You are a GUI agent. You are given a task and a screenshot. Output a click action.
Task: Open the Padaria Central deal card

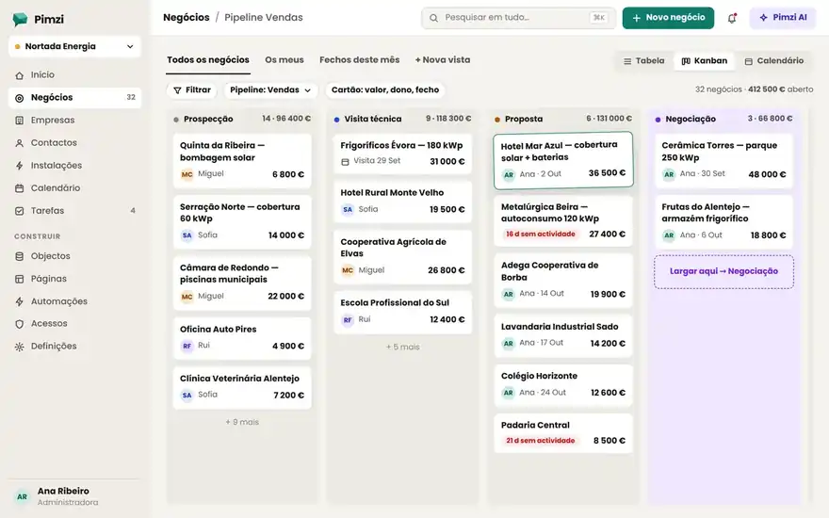coord(563,433)
